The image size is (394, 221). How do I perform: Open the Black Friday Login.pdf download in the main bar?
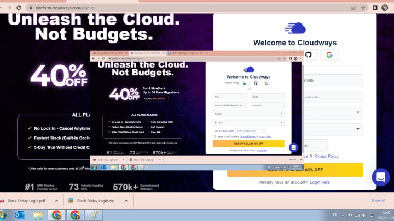tap(26, 201)
